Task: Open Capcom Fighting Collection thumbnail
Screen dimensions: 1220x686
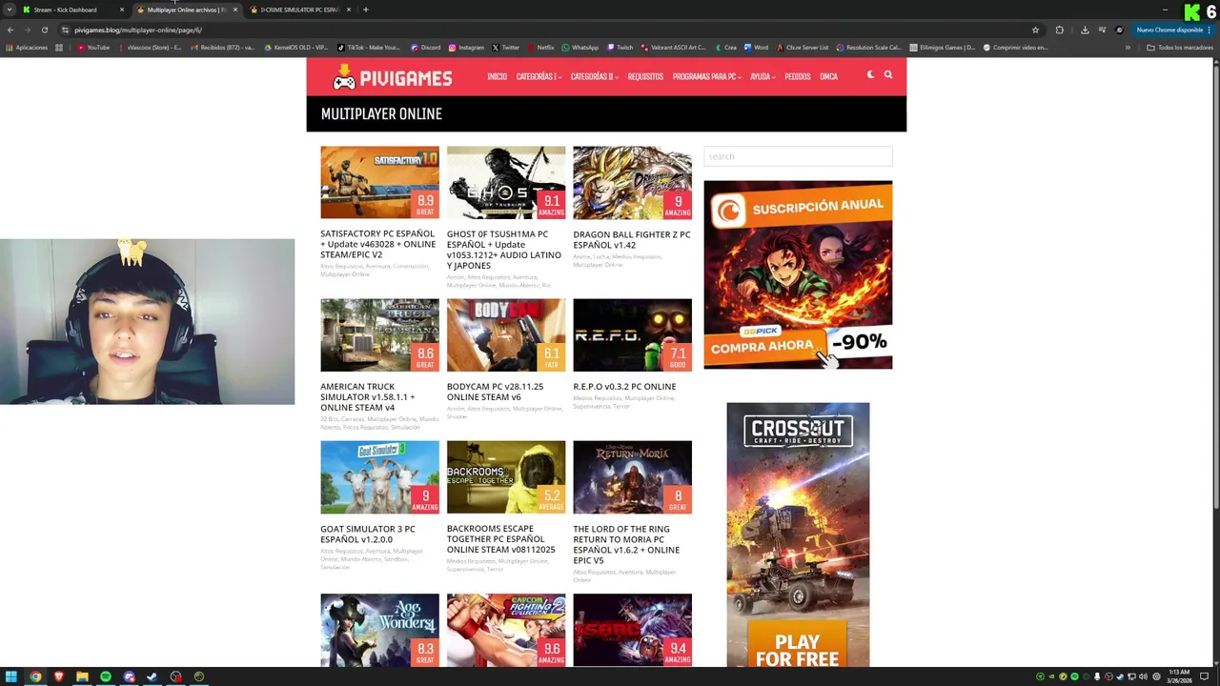Action: tap(506, 630)
